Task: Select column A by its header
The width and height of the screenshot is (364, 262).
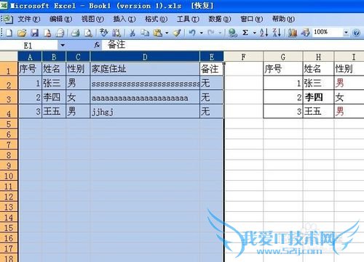Action: point(30,57)
